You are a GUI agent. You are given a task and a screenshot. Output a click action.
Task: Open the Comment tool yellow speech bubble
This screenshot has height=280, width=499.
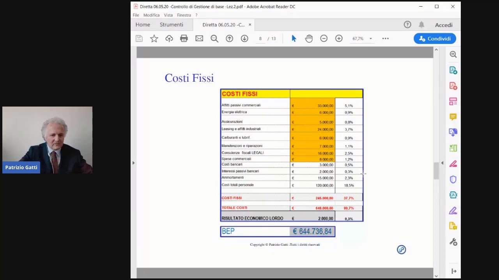click(x=453, y=117)
